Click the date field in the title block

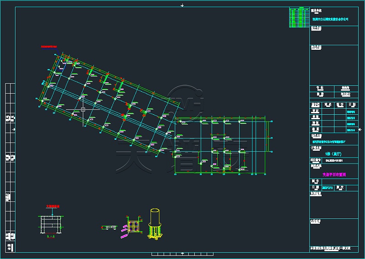coord(328,187)
